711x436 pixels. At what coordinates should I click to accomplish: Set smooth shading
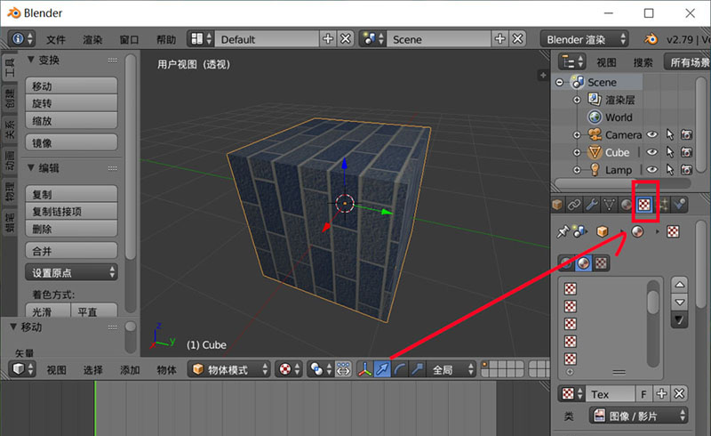click(x=48, y=311)
